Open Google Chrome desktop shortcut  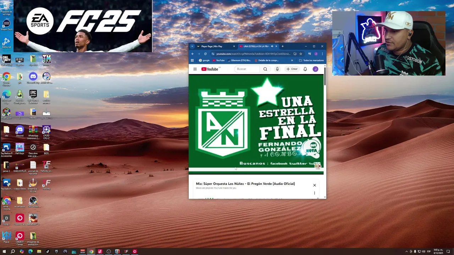pos(6,79)
